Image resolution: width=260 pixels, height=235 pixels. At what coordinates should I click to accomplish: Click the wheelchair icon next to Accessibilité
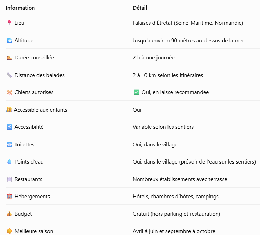pyautogui.click(x=9, y=127)
